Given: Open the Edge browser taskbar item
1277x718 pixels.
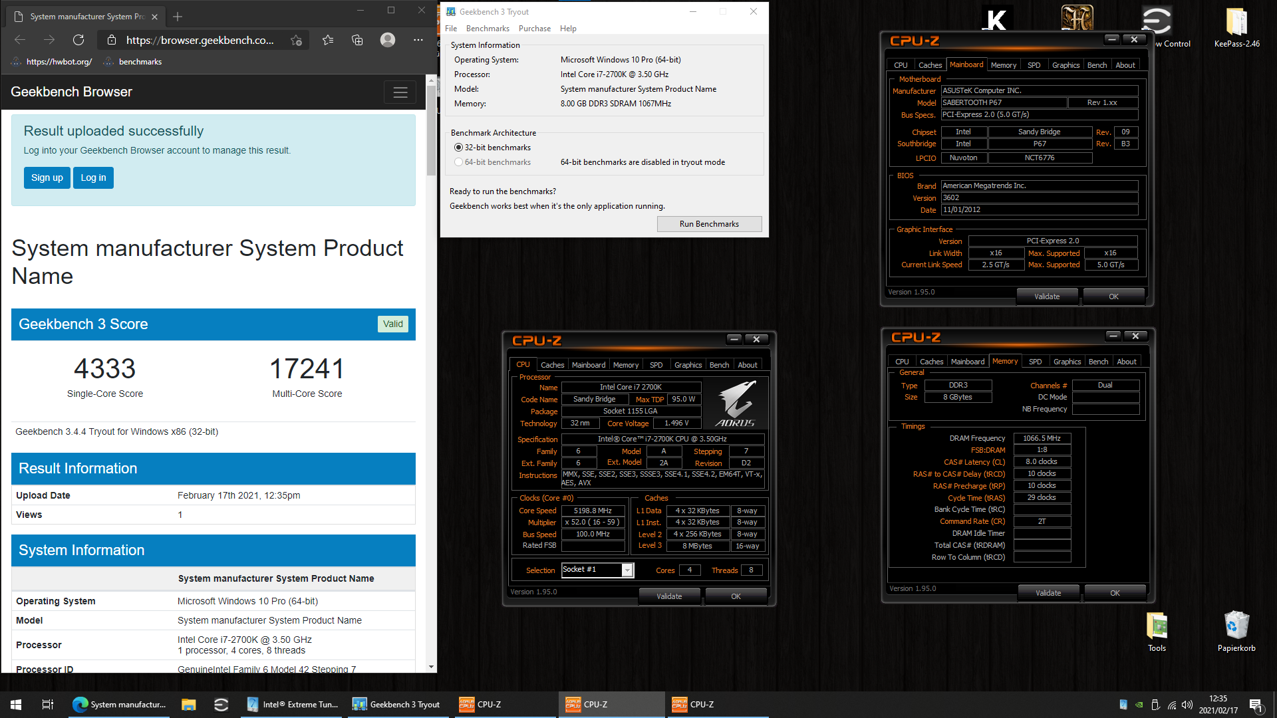Looking at the screenshot, I should 120,705.
